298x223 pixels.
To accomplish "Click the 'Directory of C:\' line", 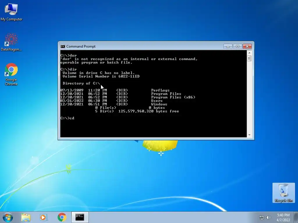I will click(x=81, y=83).
